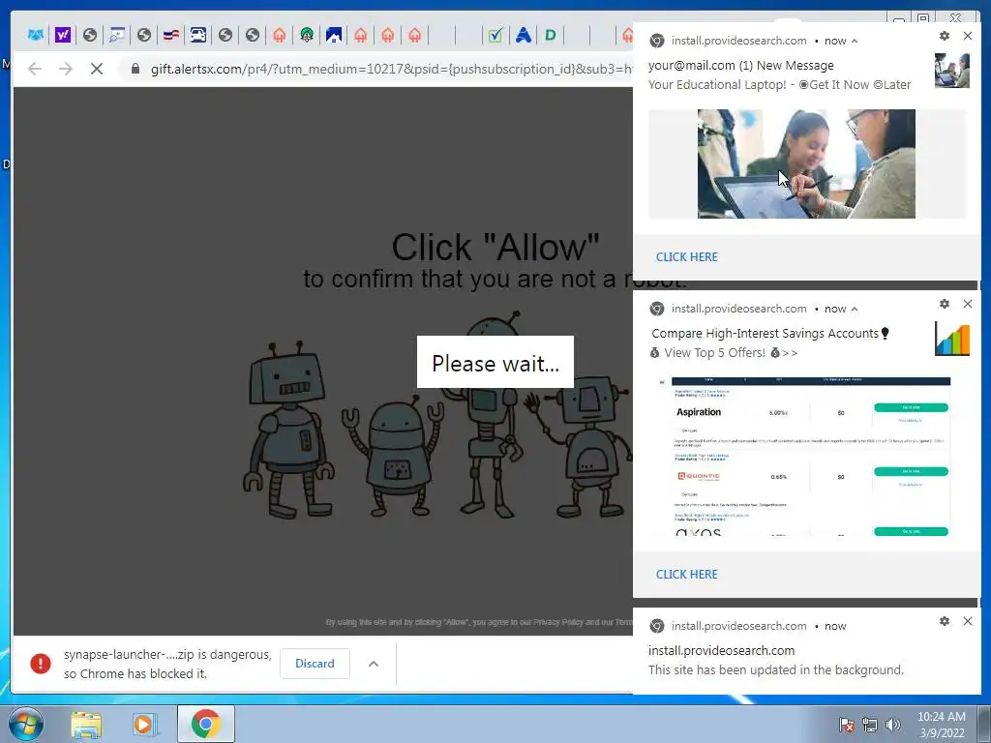Click the 'Please wait...' box
This screenshot has width=991, height=743.
coord(495,362)
